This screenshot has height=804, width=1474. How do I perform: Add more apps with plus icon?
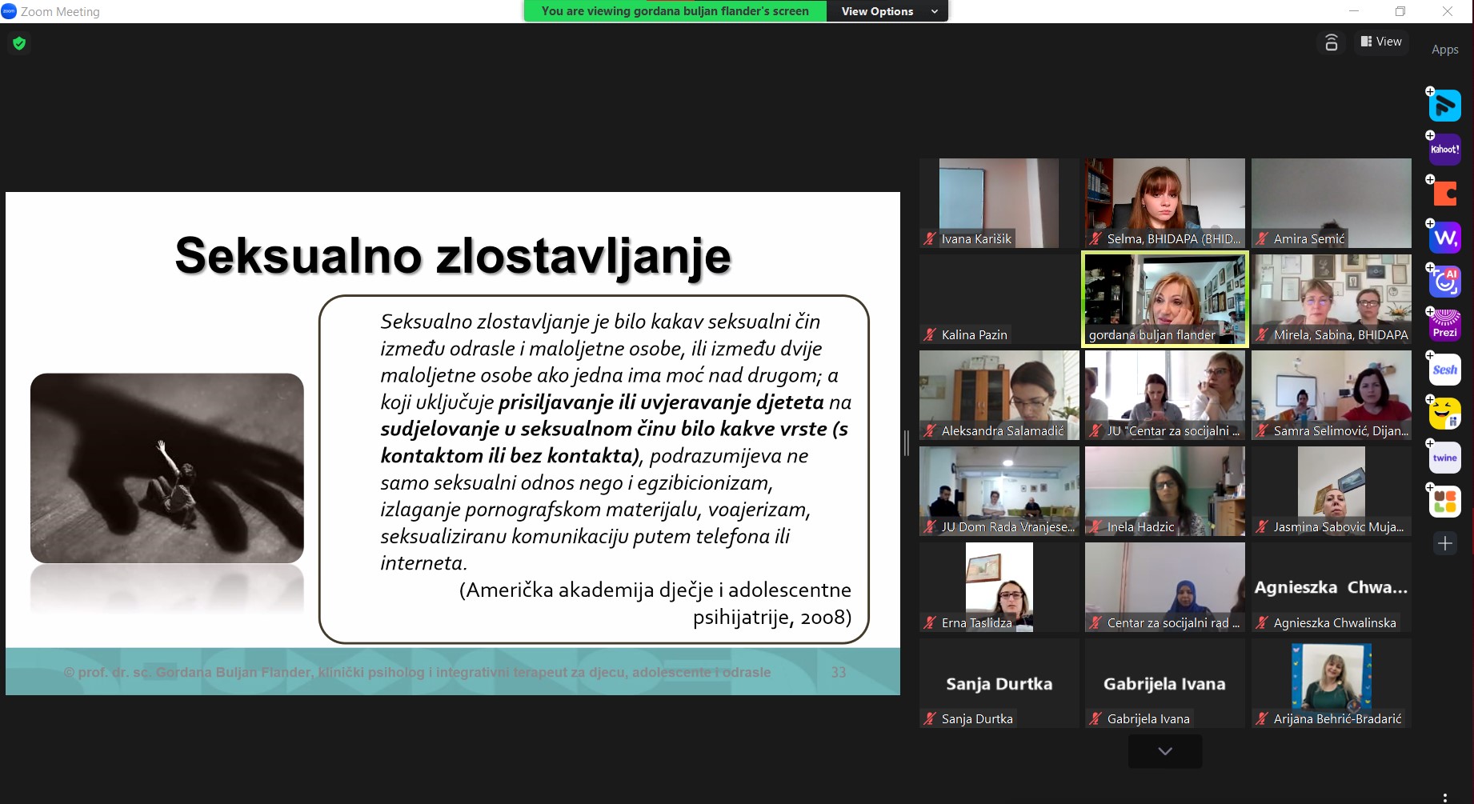pyautogui.click(x=1445, y=544)
